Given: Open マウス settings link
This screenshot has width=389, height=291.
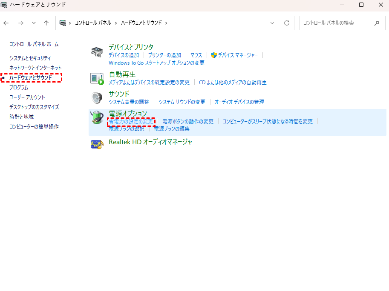Looking at the screenshot, I should coord(196,55).
